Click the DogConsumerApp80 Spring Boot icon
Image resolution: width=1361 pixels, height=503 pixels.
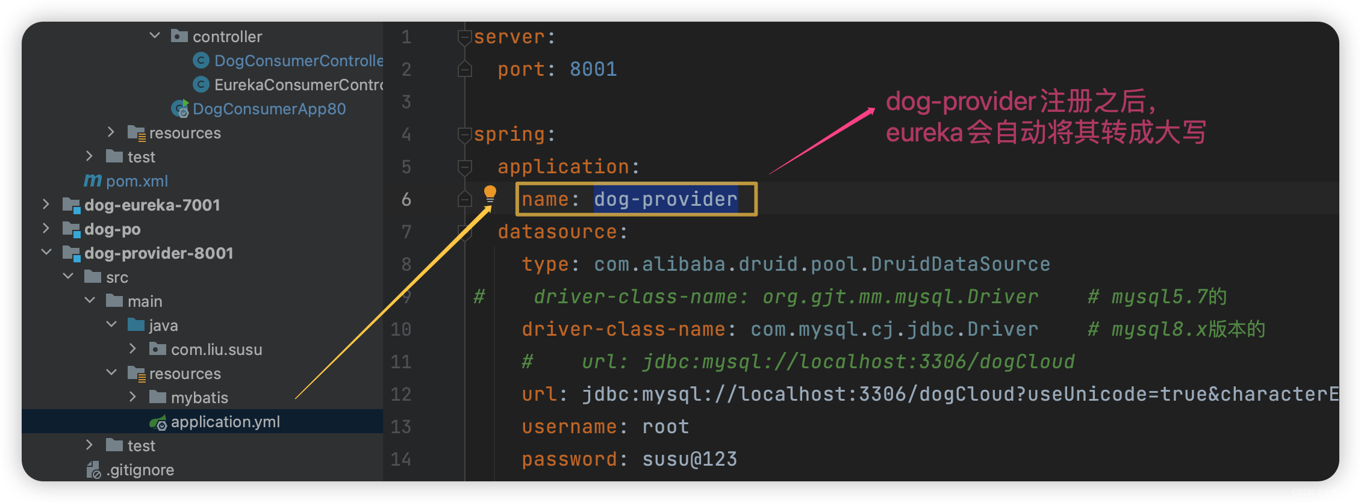pyautogui.click(x=179, y=109)
